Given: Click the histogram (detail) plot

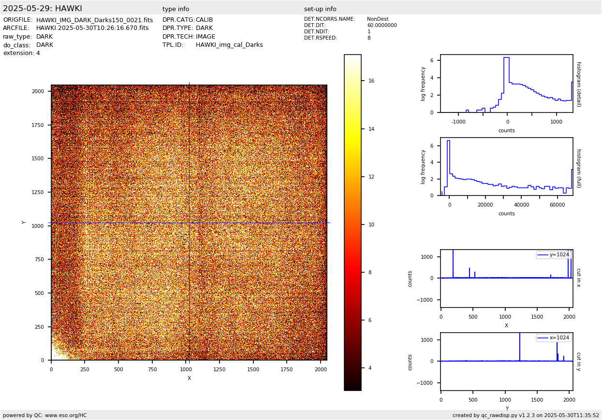Looking at the screenshot, I should point(506,84).
